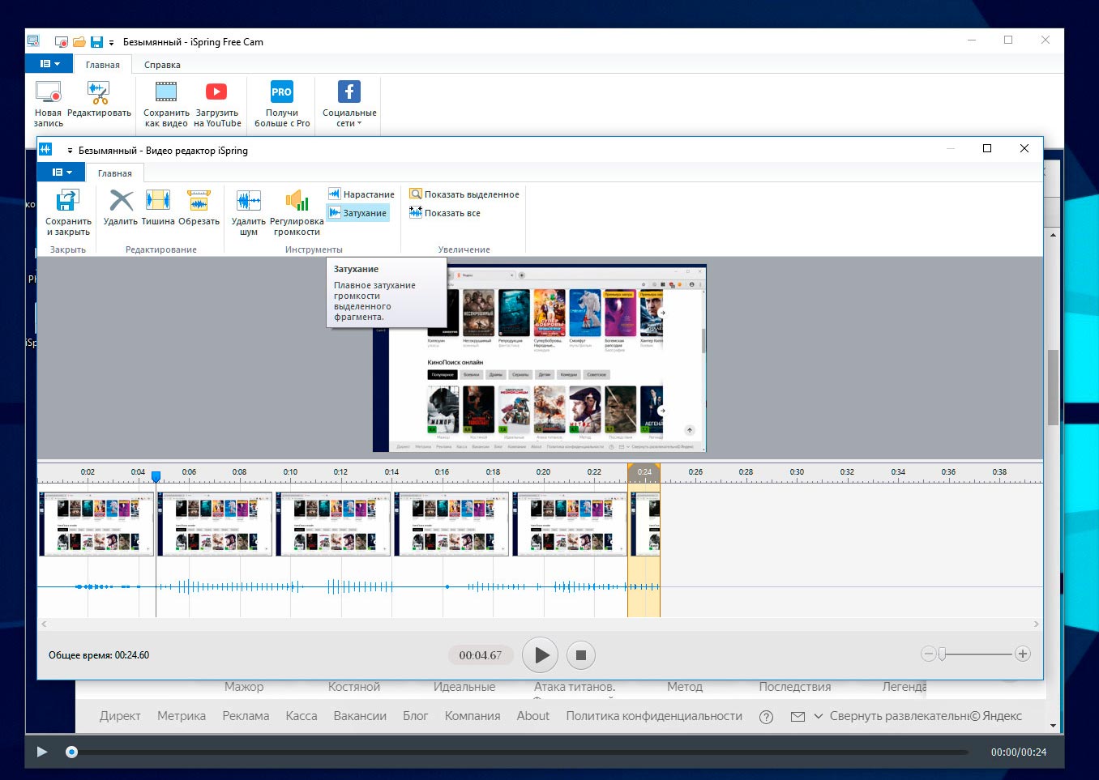
Task: Click the zoom out minus button
Action: coord(929,654)
